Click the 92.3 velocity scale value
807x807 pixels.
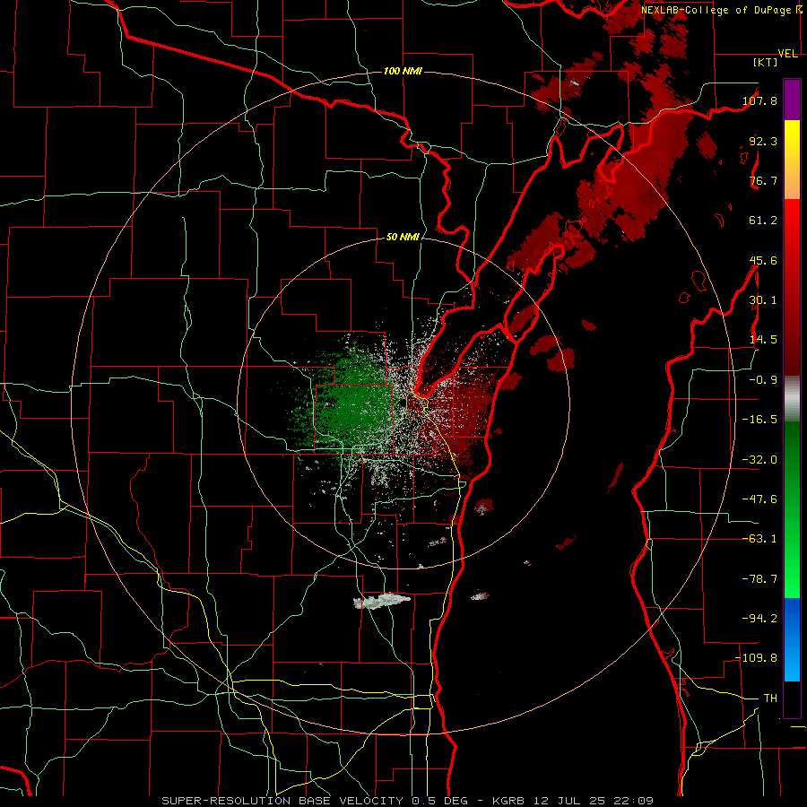point(763,141)
